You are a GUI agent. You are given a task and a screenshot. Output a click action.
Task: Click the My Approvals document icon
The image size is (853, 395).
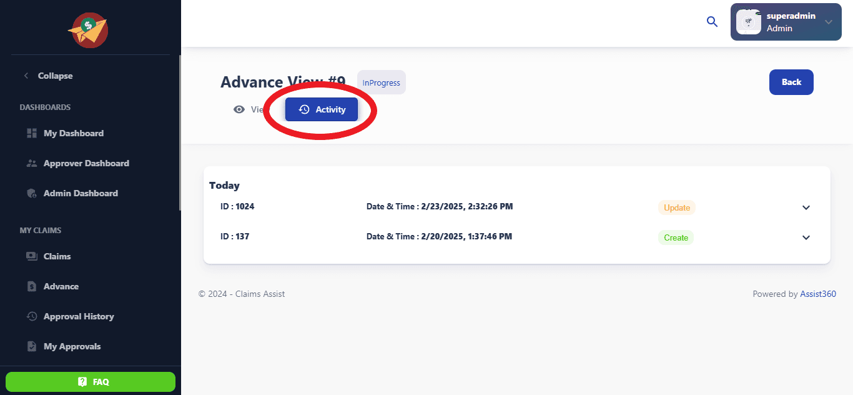[x=32, y=346]
